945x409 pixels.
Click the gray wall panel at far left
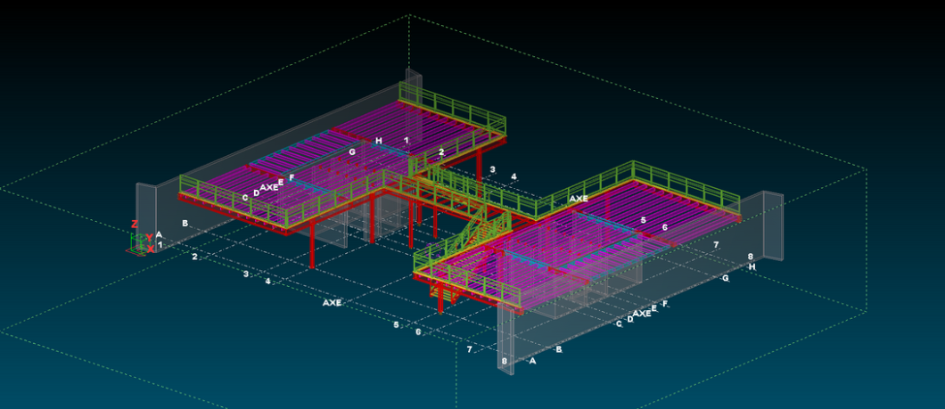tap(147, 211)
